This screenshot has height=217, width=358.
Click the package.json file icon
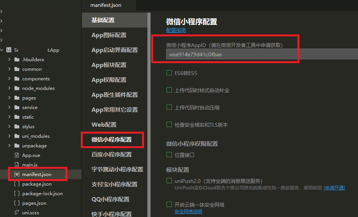[x=16, y=184]
